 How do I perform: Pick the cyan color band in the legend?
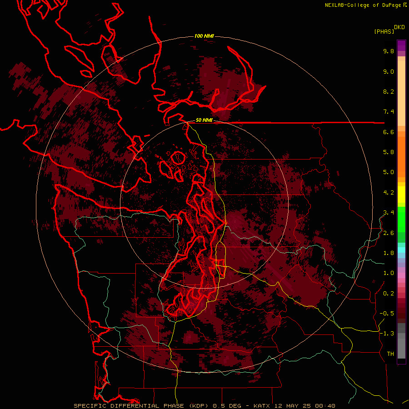[x=401, y=250]
